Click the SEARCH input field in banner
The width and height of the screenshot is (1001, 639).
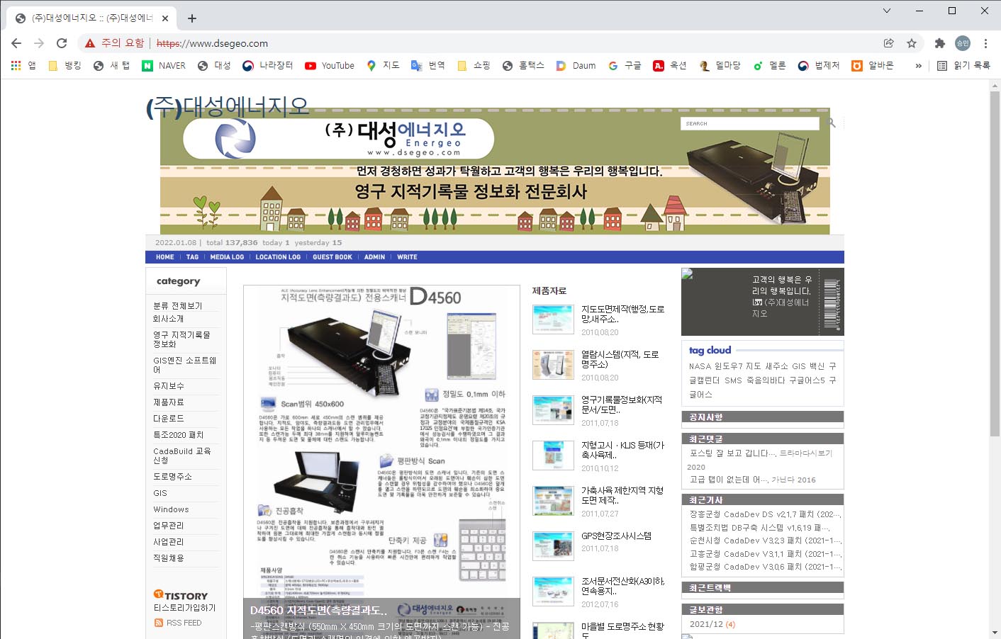[750, 123]
